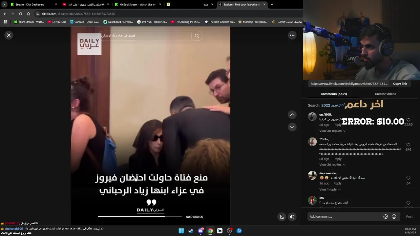420x236 pixels.
Task: Open the Windows Start menu
Action: coord(181,231)
